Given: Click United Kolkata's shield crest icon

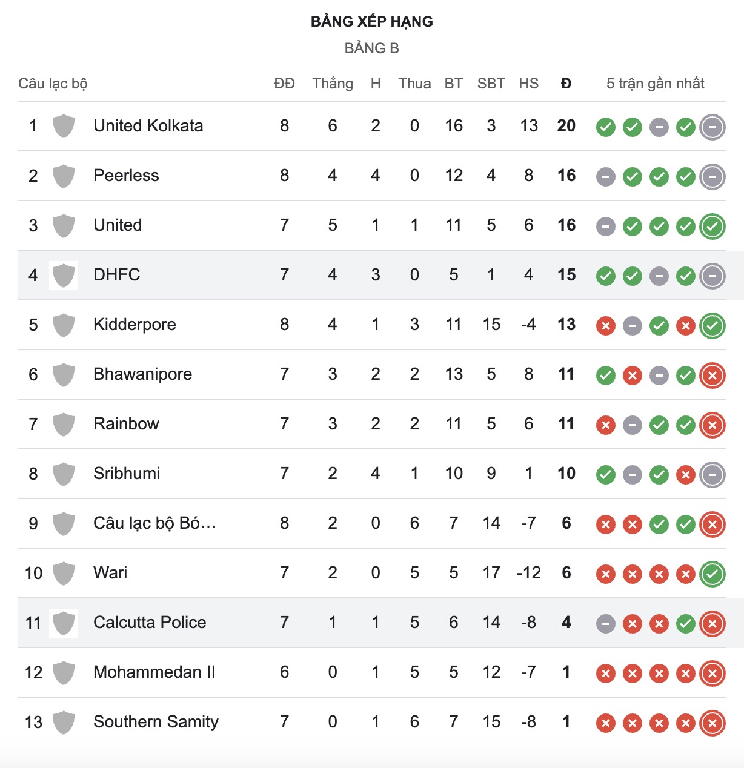Looking at the screenshot, I should (64, 126).
